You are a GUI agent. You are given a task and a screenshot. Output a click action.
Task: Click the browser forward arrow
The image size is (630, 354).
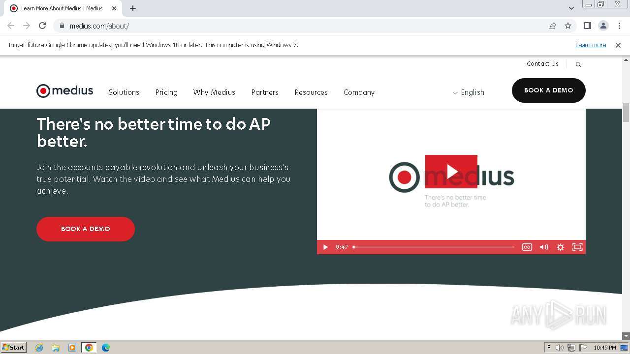(x=27, y=26)
